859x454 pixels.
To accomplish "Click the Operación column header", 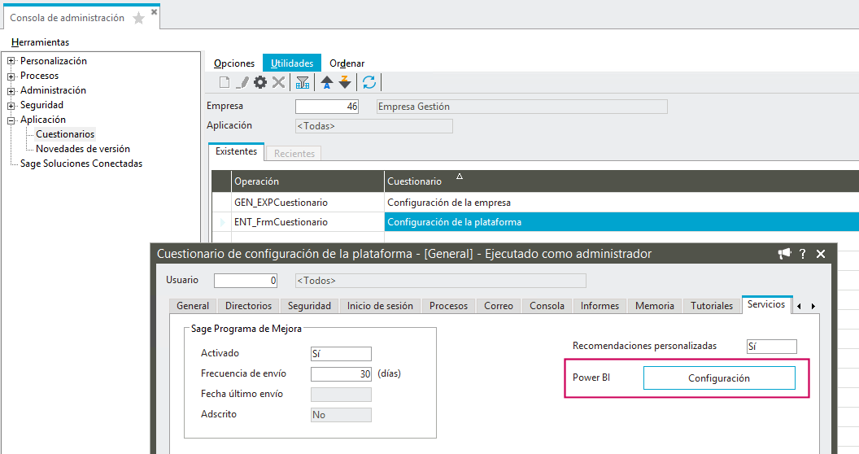I will pos(307,181).
